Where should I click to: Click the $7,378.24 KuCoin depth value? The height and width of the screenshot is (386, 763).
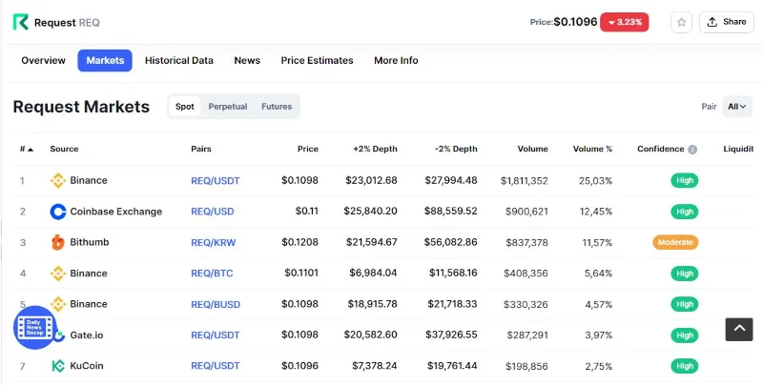tap(375, 366)
